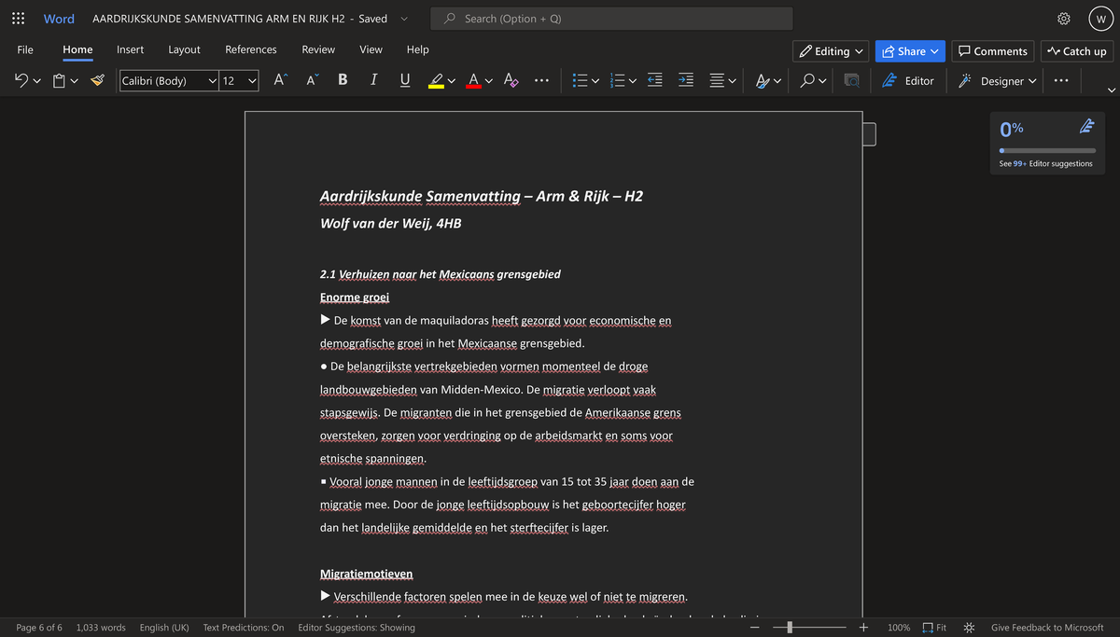Click the Editor score pen icon

coord(1086,126)
